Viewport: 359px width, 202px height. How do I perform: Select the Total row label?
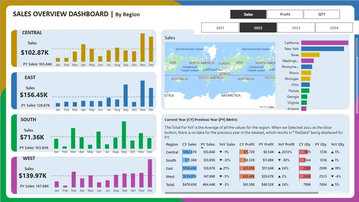point(170,185)
